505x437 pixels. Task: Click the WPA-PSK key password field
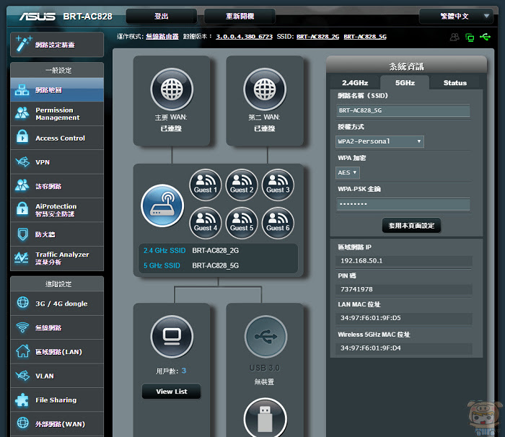[403, 204]
